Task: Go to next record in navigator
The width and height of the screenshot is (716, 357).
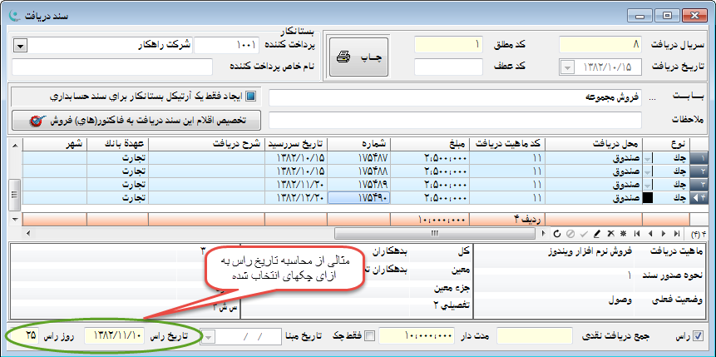Action: 664,234
